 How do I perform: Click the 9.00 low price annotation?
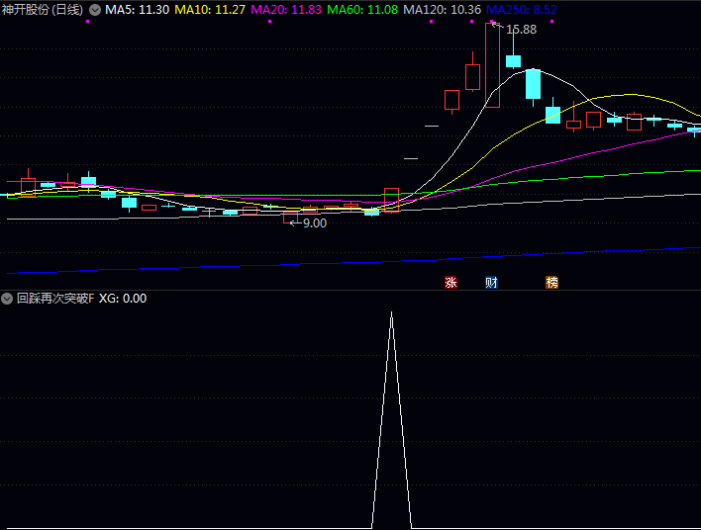click(x=314, y=223)
